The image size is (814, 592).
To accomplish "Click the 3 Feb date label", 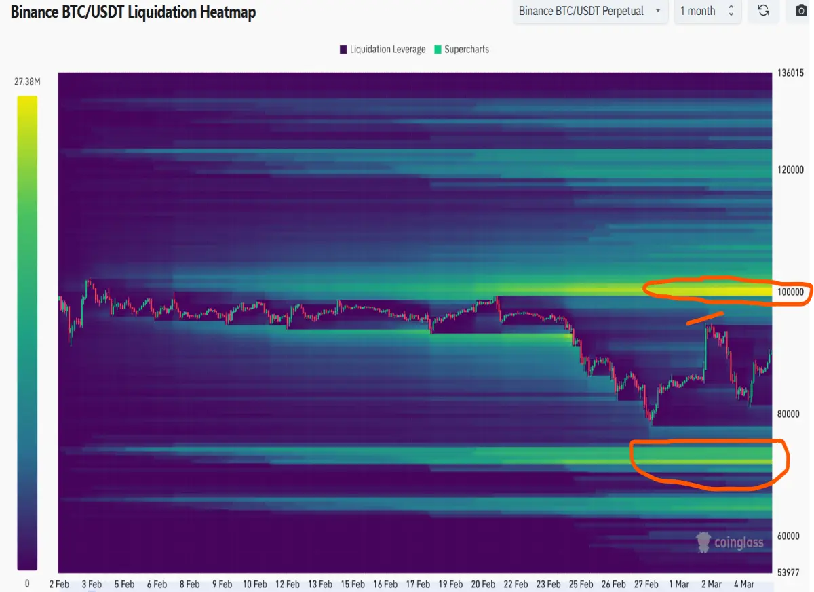I will click(91, 584).
